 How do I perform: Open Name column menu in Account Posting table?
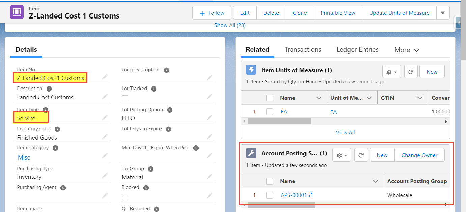[x=376, y=181]
